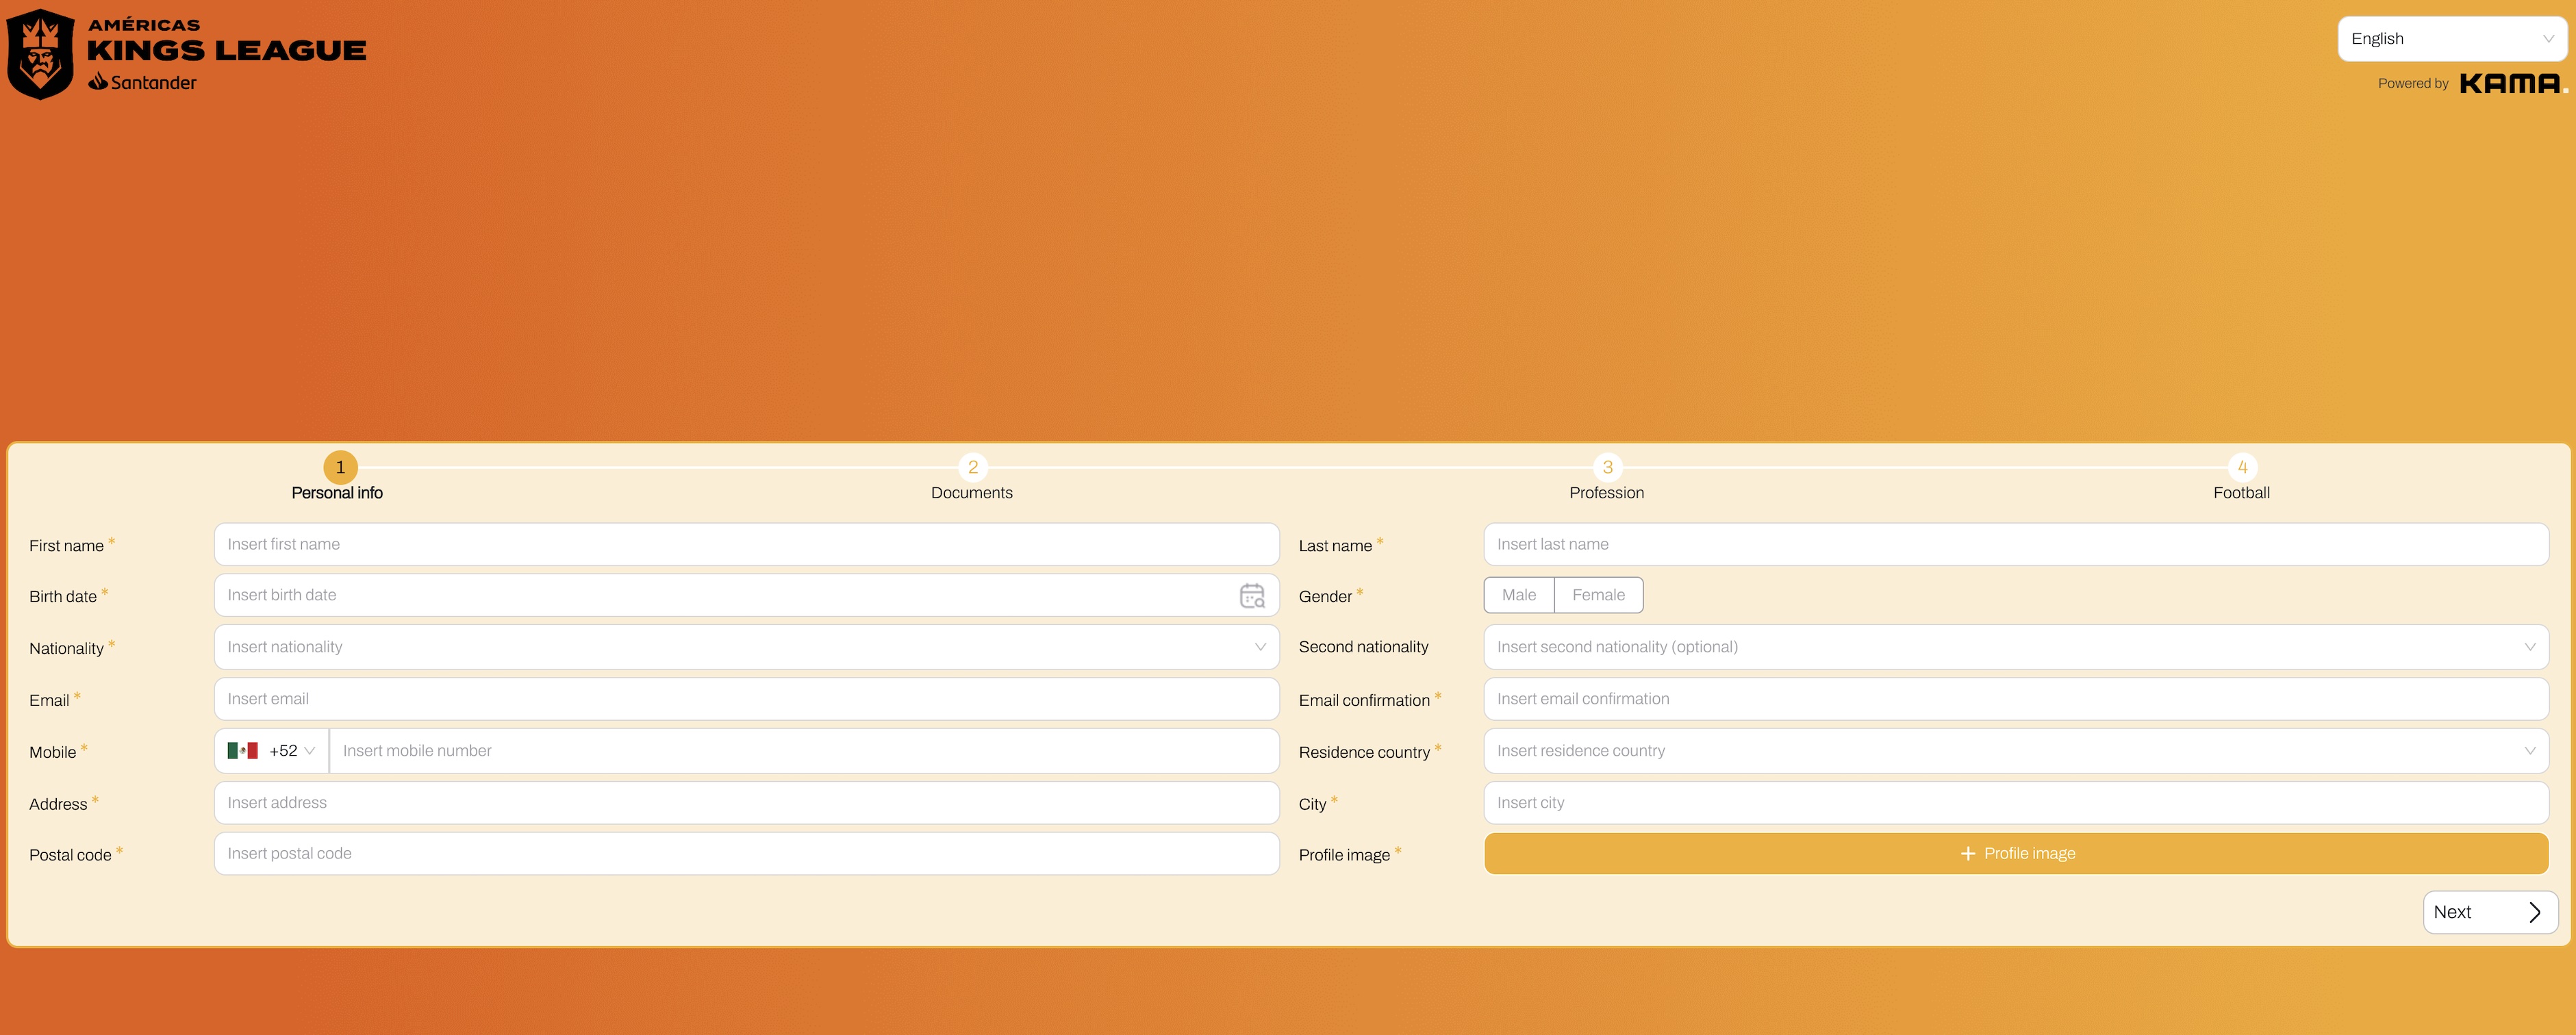Click the step 2 circle icon
This screenshot has width=2576, height=1035.
(x=972, y=467)
